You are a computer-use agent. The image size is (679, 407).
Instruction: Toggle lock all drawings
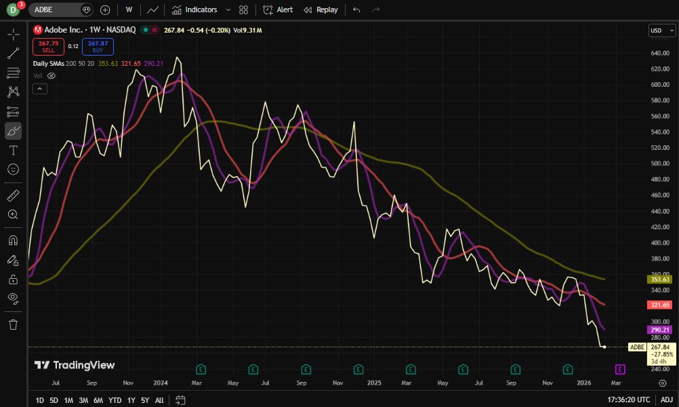(x=13, y=279)
